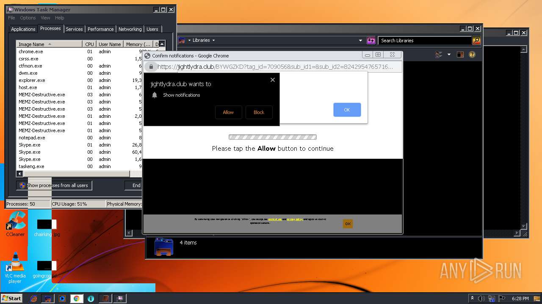The width and height of the screenshot is (542, 304).
Task: Open the blue round taskbar app icon
Action: point(91,299)
